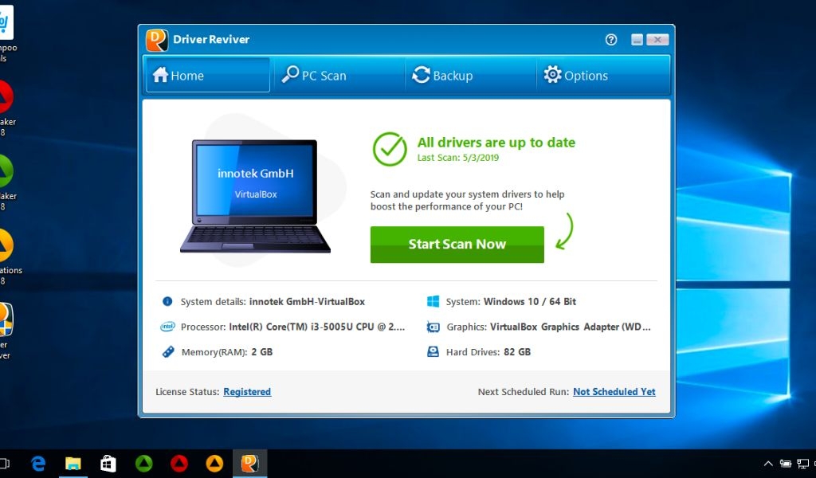Click the memory icon next to Memory(RAM)

167,351
